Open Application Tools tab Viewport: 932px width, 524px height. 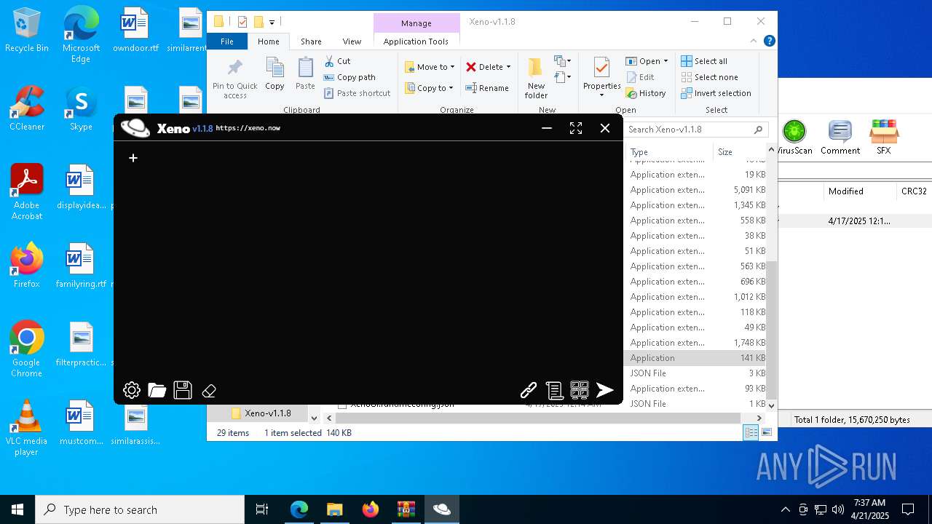coord(416,41)
